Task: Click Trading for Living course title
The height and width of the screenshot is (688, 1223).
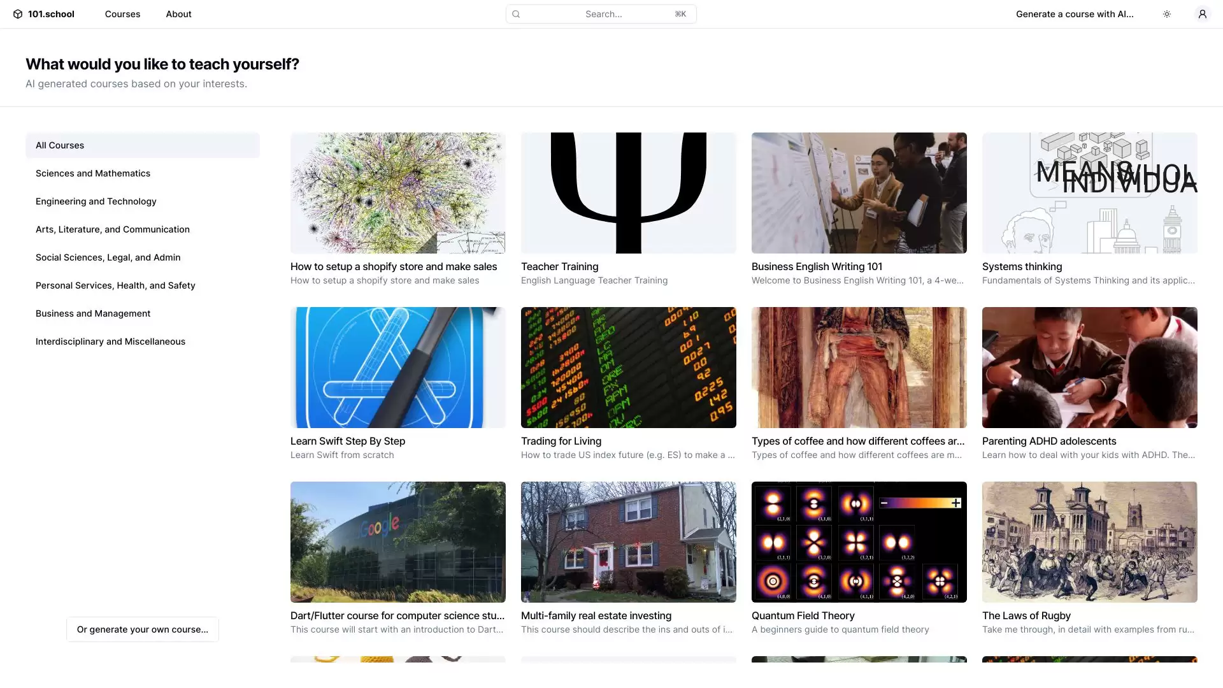Action: point(561,441)
